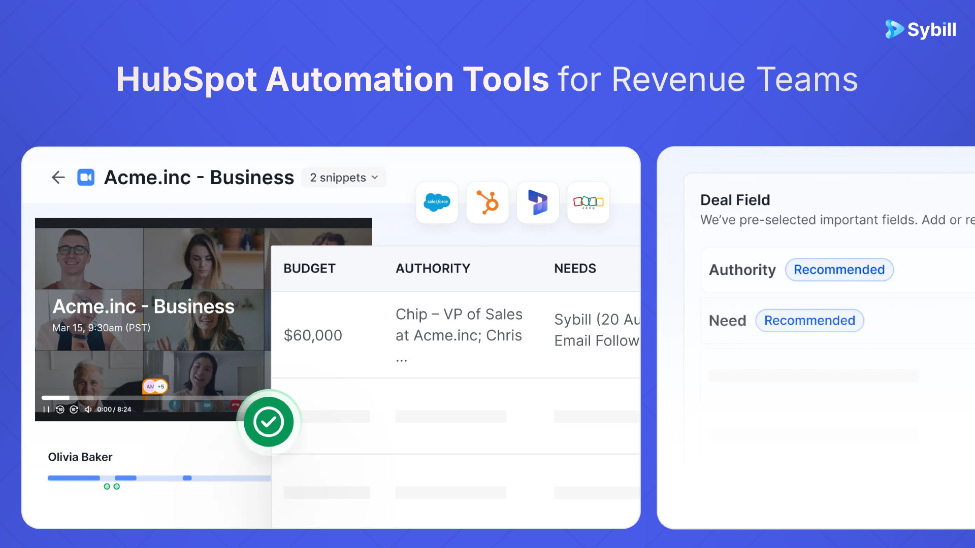This screenshot has width=975, height=548.
Task: Open the BUDGET column header
Action: [x=309, y=268]
